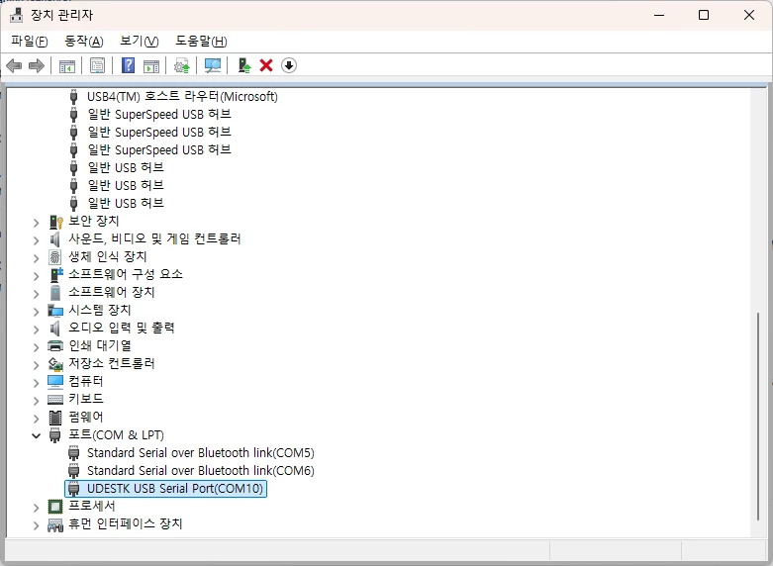Viewport: 773px width, 566px height.
Task: Click the security device icon next to 보안 장치
Action: 55,222
